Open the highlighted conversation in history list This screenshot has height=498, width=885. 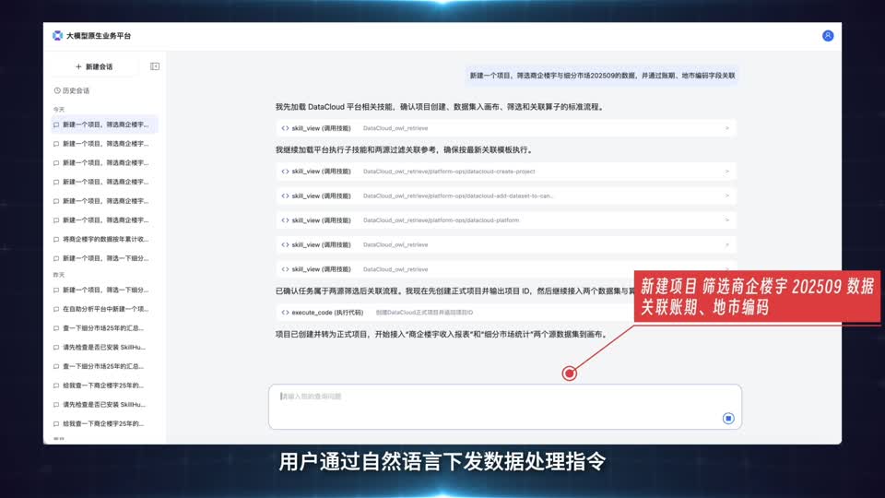tap(104, 125)
